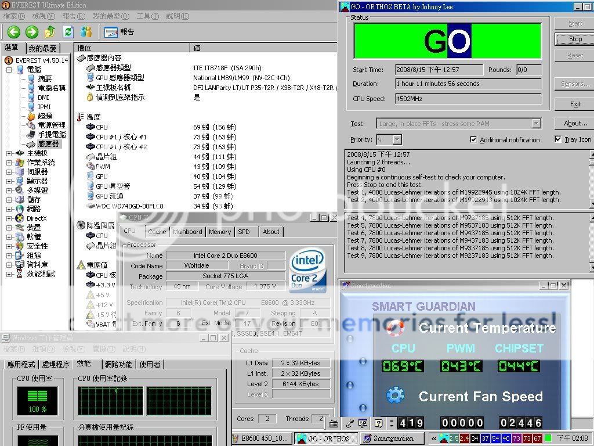Collapse the 電腦 tree node
594x446 pixels.
[x=9, y=70]
